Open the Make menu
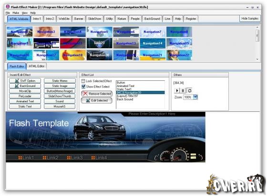 pyautogui.click(x=16, y=13)
